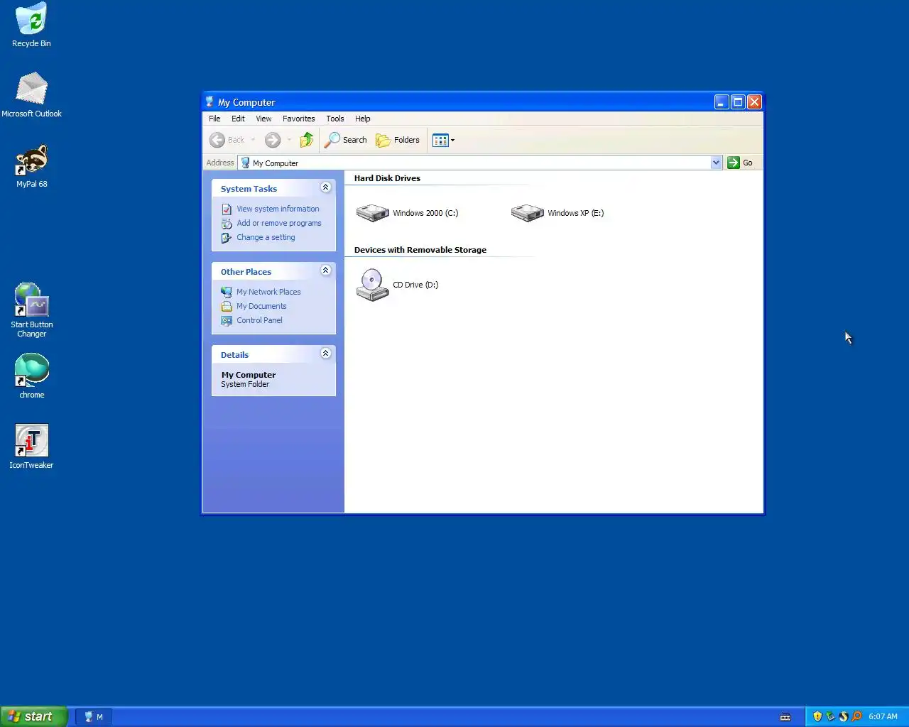Screen dimensions: 909x727
Task: Select the Microsoft Outlook desktop icon
Action: click(31, 94)
